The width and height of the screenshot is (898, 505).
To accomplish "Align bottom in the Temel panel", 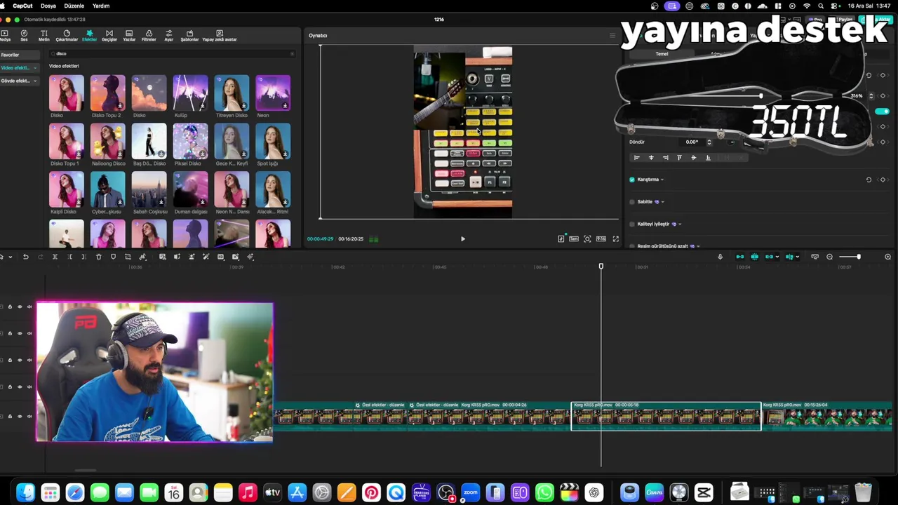I will [708, 158].
